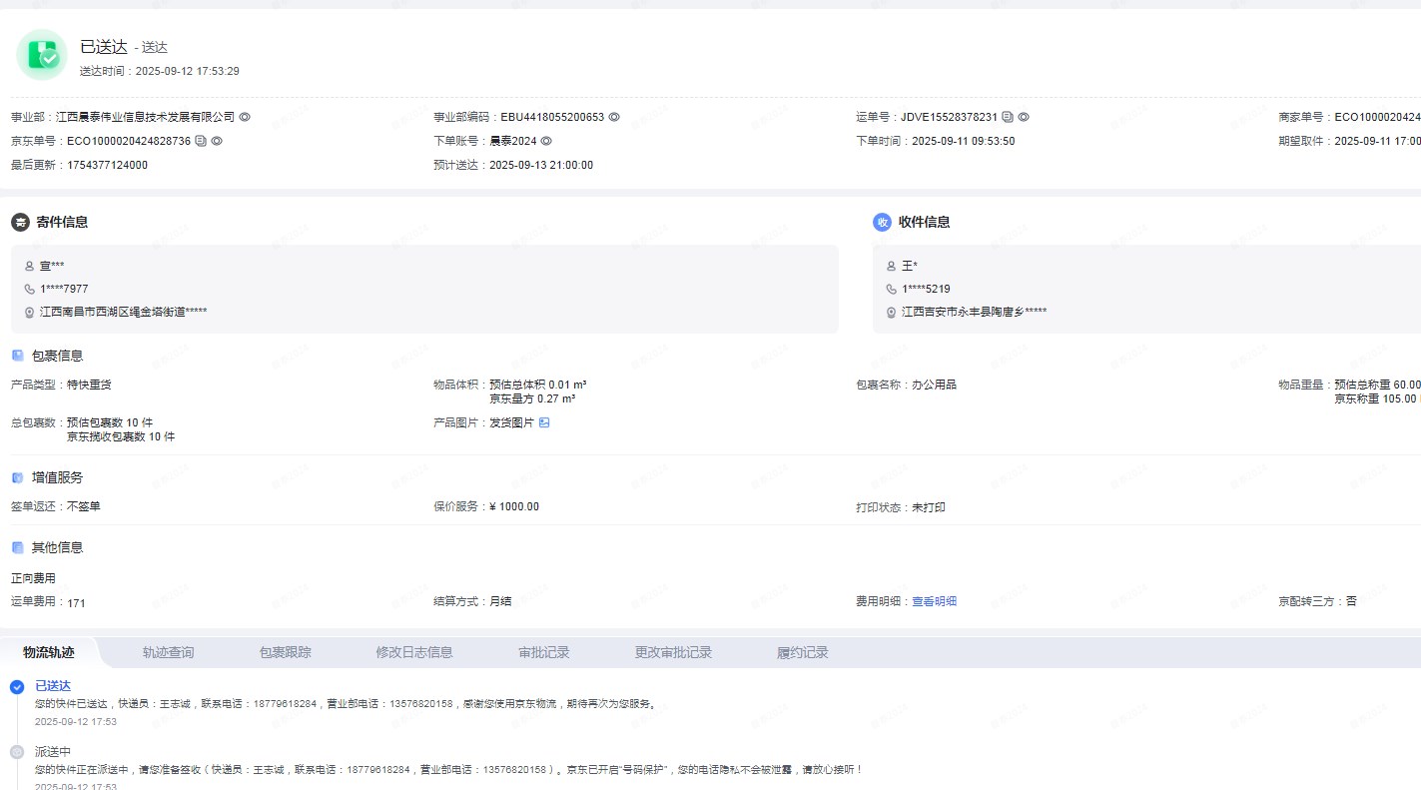The width and height of the screenshot is (1421, 790).
Task: Toggle eye icon beside 运单号
Action: 1024,117
